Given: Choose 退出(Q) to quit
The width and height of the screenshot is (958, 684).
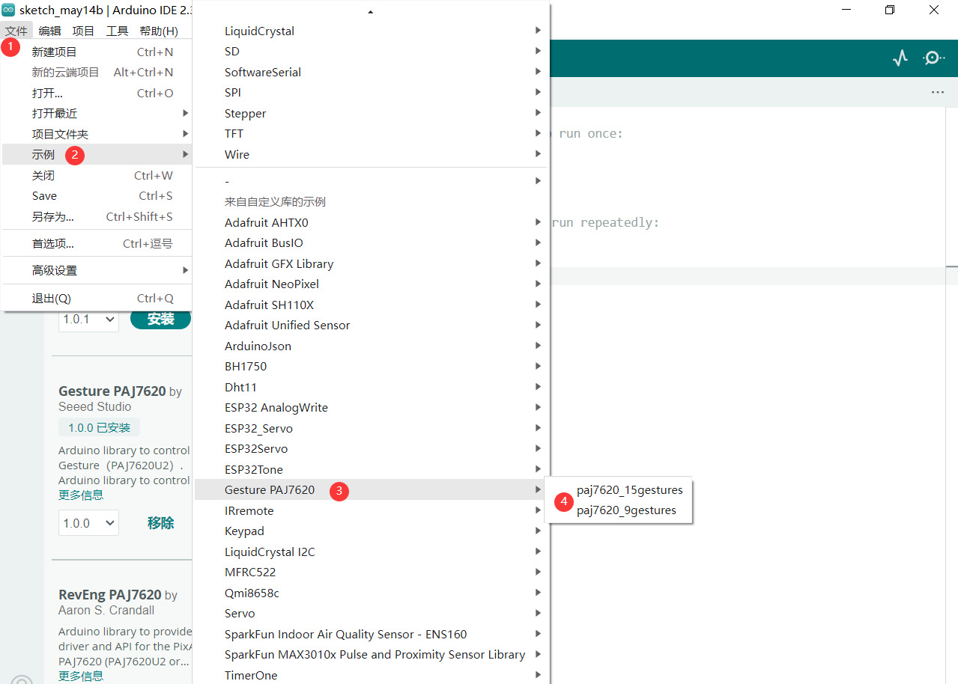Looking at the screenshot, I should tap(97, 298).
